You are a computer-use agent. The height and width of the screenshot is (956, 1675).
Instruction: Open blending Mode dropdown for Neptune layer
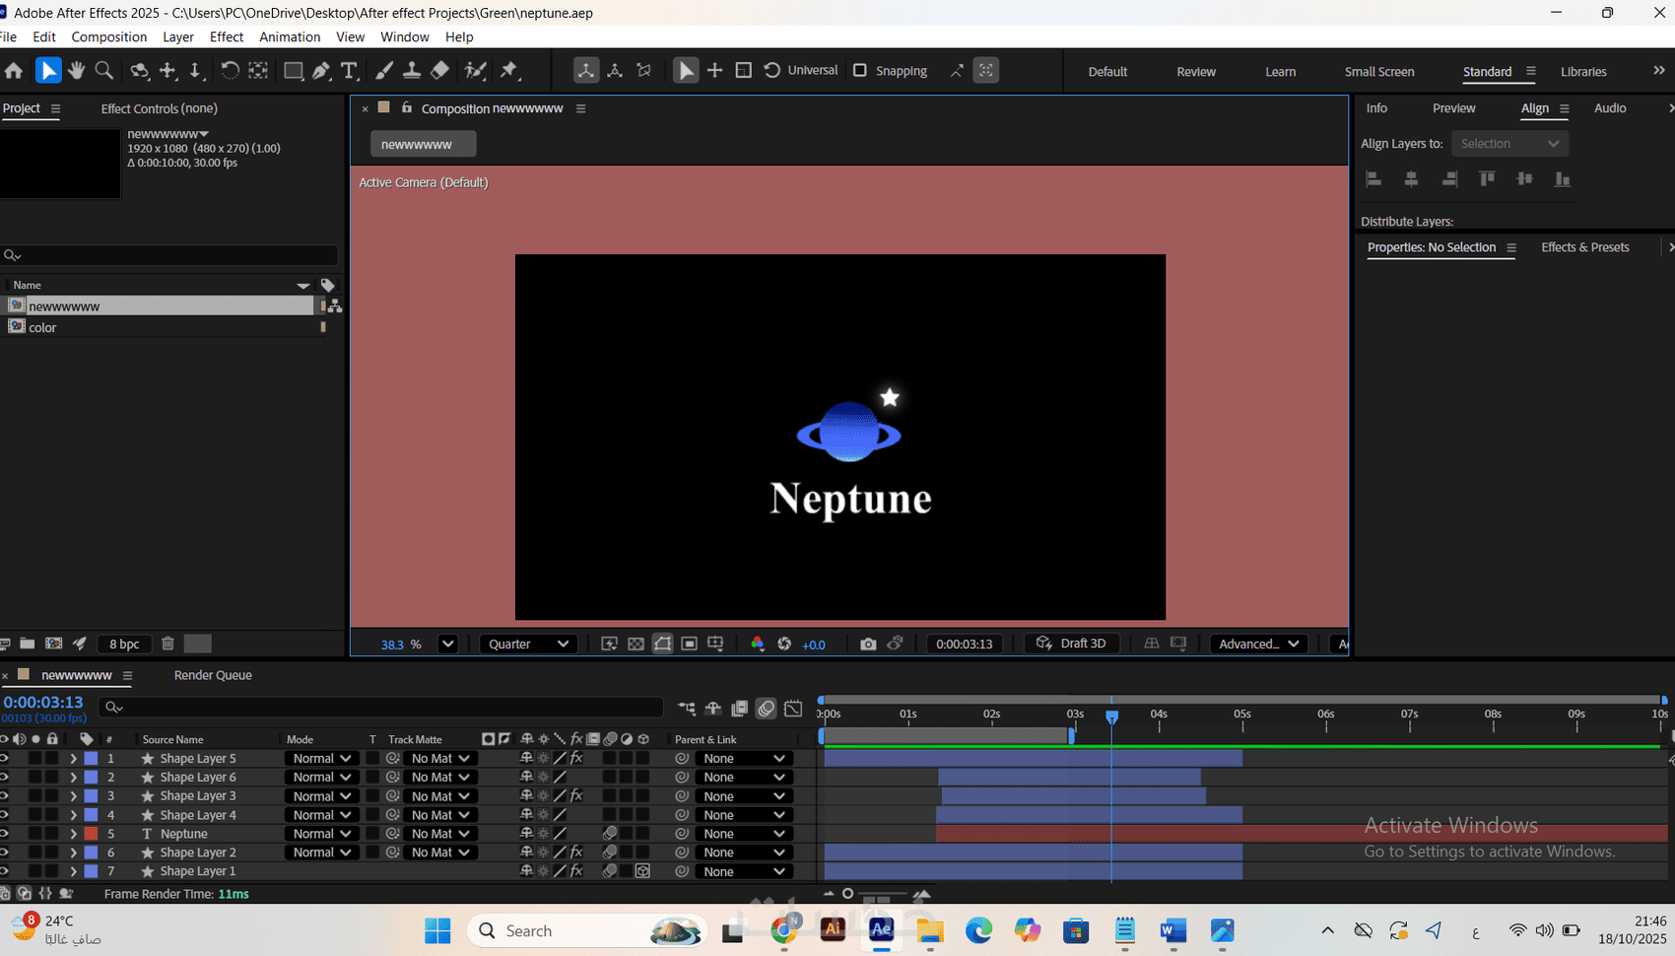(x=321, y=834)
